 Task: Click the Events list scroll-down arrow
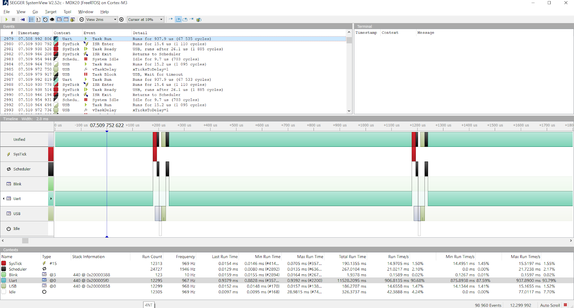(x=349, y=111)
